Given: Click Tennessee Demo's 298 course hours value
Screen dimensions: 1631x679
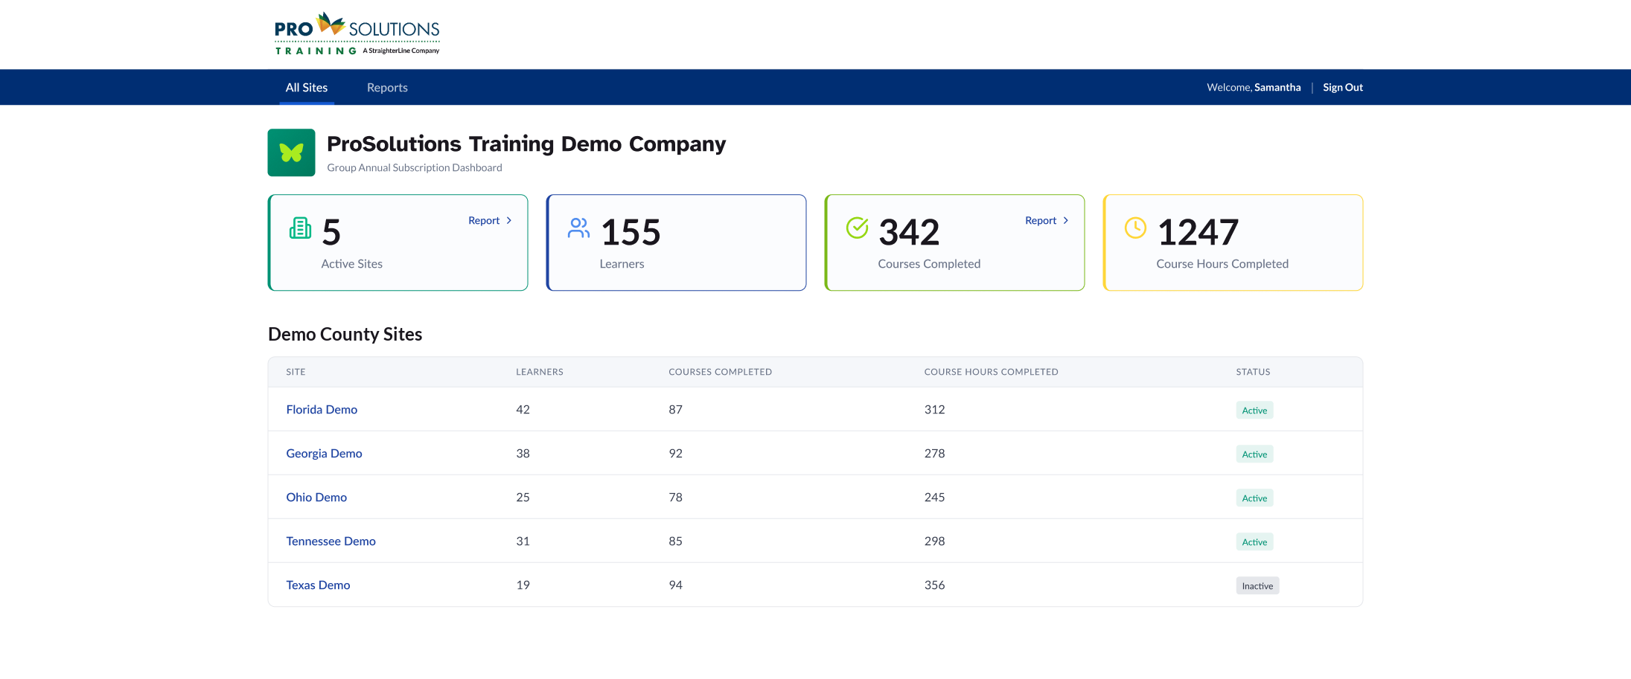Looking at the screenshot, I should pyautogui.click(x=934, y=541).
